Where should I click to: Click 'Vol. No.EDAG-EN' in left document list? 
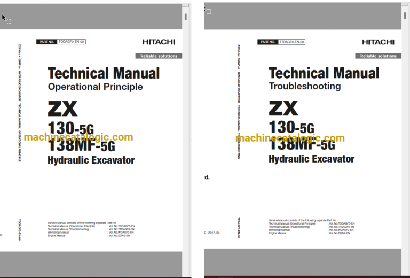[119, 236]
